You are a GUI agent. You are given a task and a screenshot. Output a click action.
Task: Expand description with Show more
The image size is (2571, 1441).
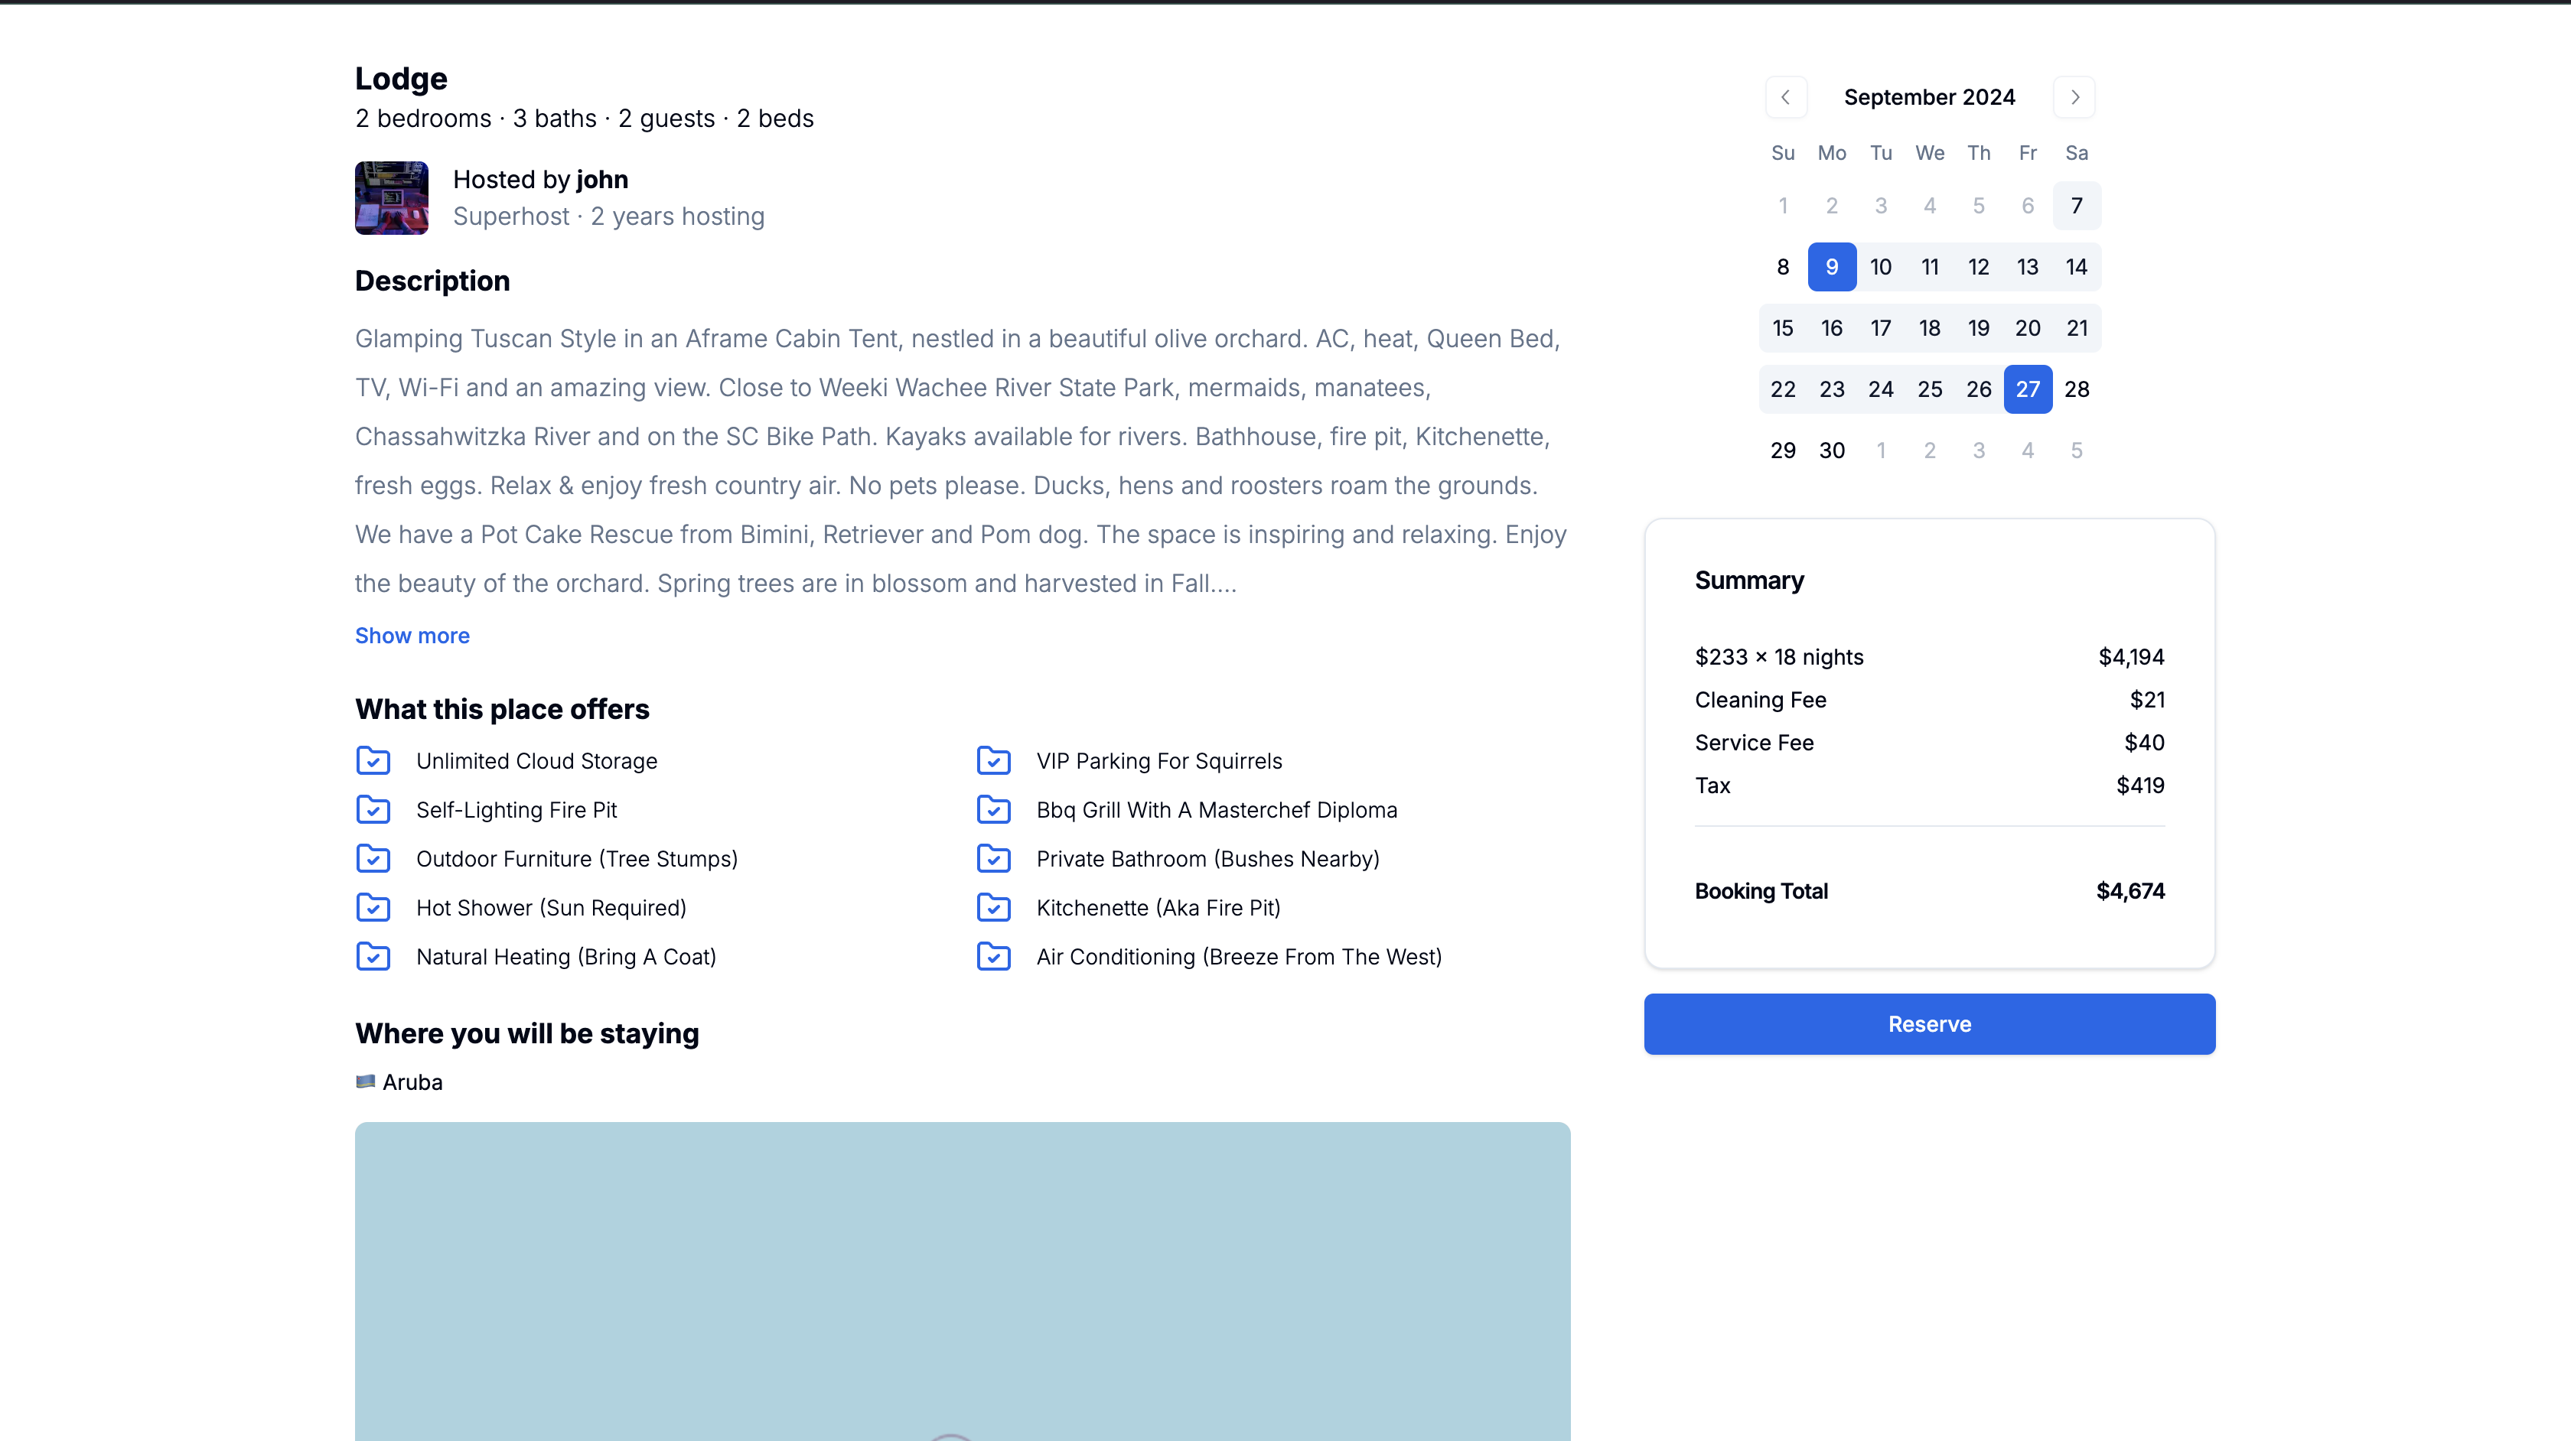click(x=412, y=636)
